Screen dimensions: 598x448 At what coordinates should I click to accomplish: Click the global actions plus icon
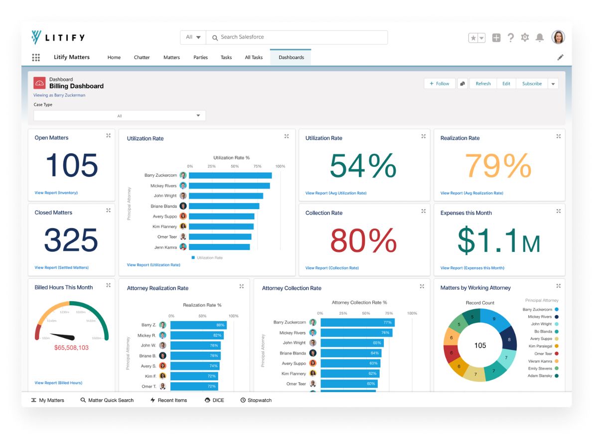[496, 37]
